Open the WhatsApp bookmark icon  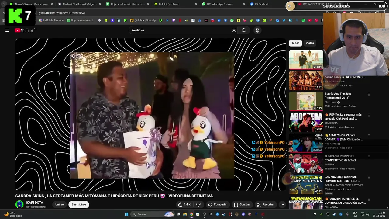232,20
